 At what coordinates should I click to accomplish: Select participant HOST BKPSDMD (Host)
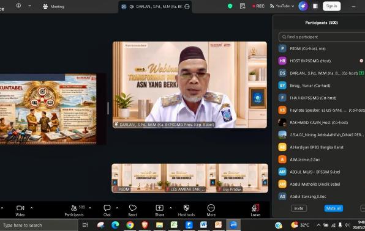pyautogui.click(x=322, y=61)
